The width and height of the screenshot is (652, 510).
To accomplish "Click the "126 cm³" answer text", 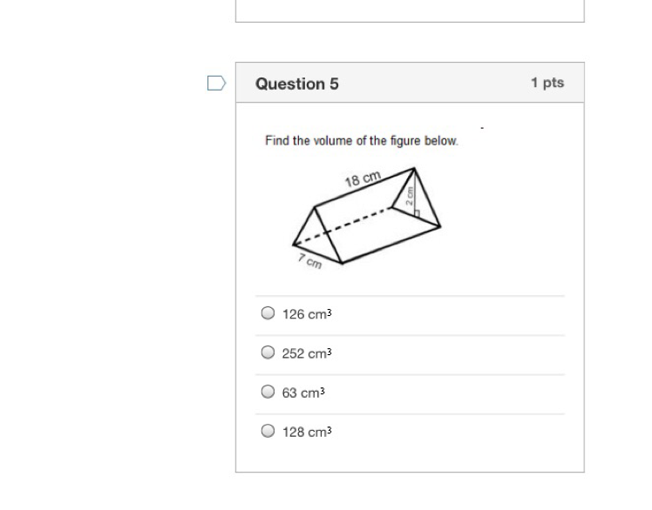I will [x=307, y=314].
